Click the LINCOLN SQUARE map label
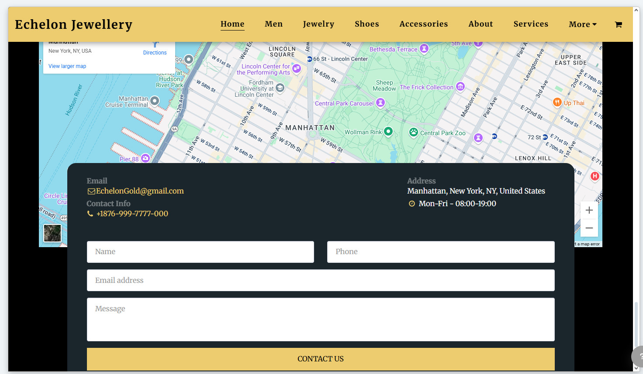Viewport: 643px width, 374px height. [282, 52]
